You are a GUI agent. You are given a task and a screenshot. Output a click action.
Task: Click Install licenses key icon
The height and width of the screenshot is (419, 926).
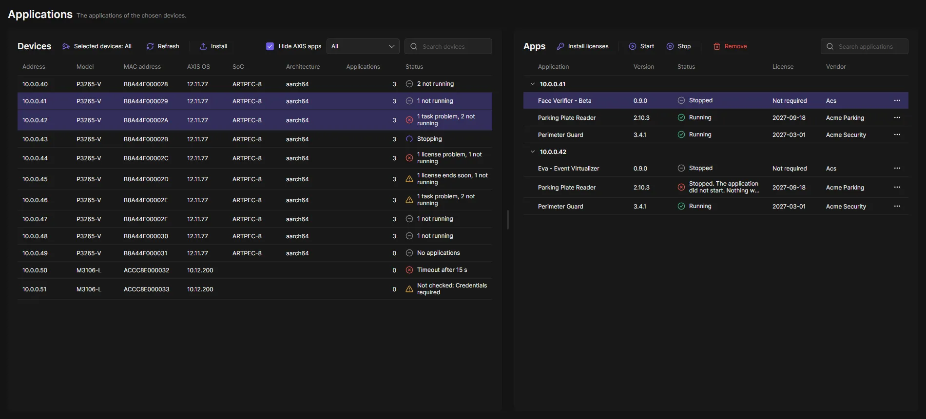point(560,46)
